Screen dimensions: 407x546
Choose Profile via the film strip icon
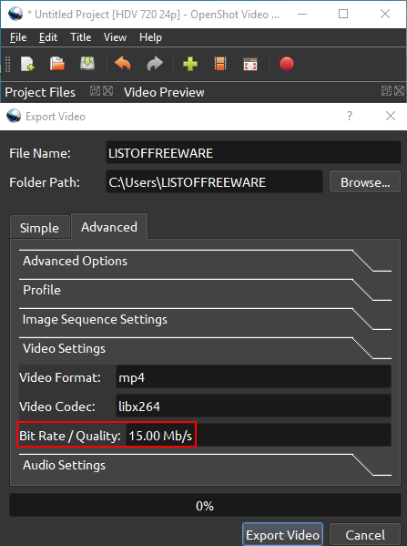click(220, 64)
